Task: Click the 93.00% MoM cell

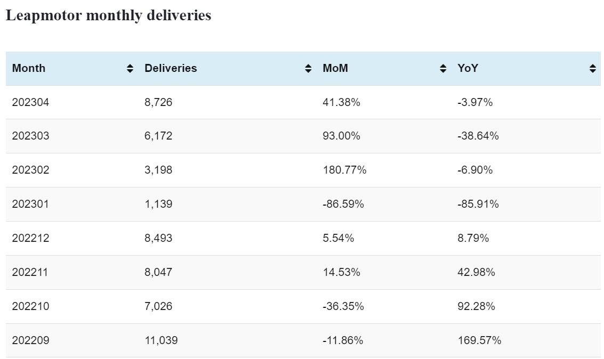Action: tap(341, 136)
